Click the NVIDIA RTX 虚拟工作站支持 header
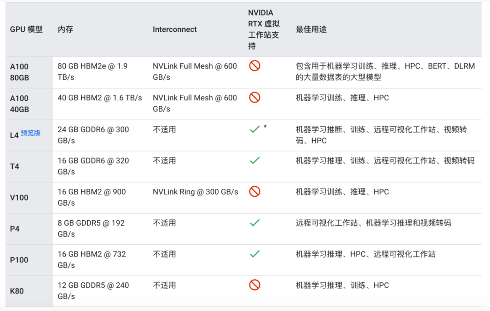 [264, 30]
